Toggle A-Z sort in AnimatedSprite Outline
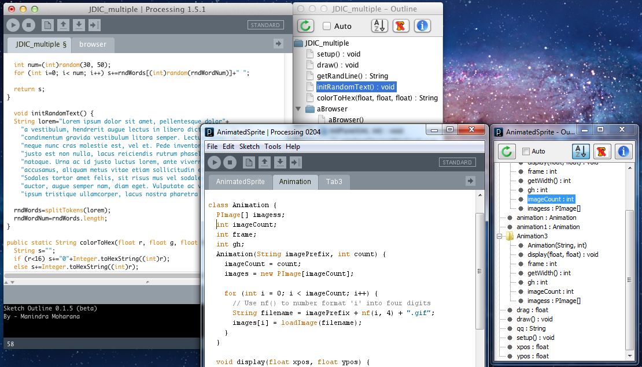The image size is (642, 367). (x=581, y=151)
